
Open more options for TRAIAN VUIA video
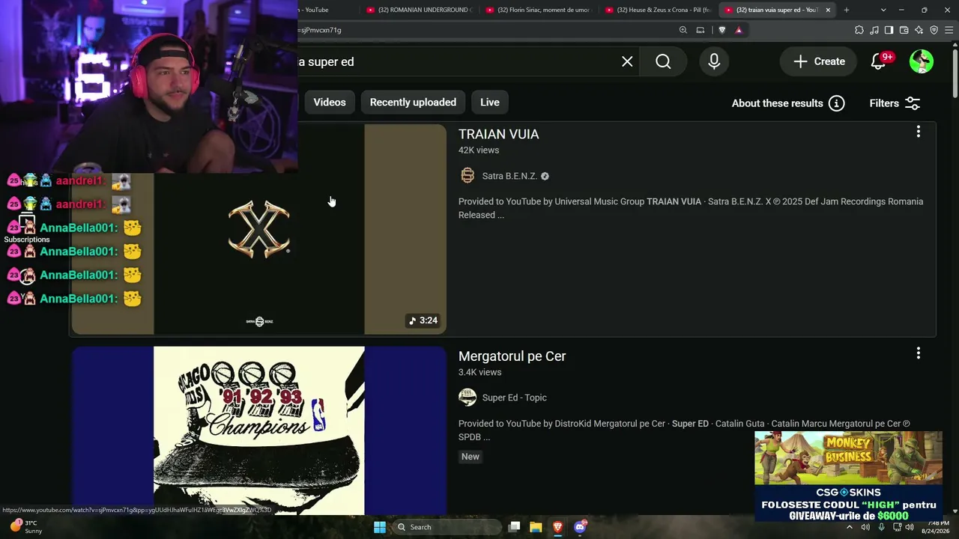point(919,132)
